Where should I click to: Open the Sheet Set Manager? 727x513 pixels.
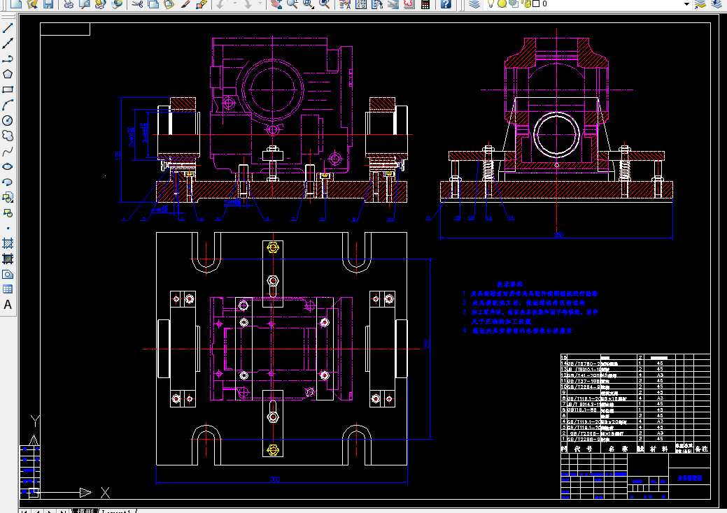pos(393,3)
